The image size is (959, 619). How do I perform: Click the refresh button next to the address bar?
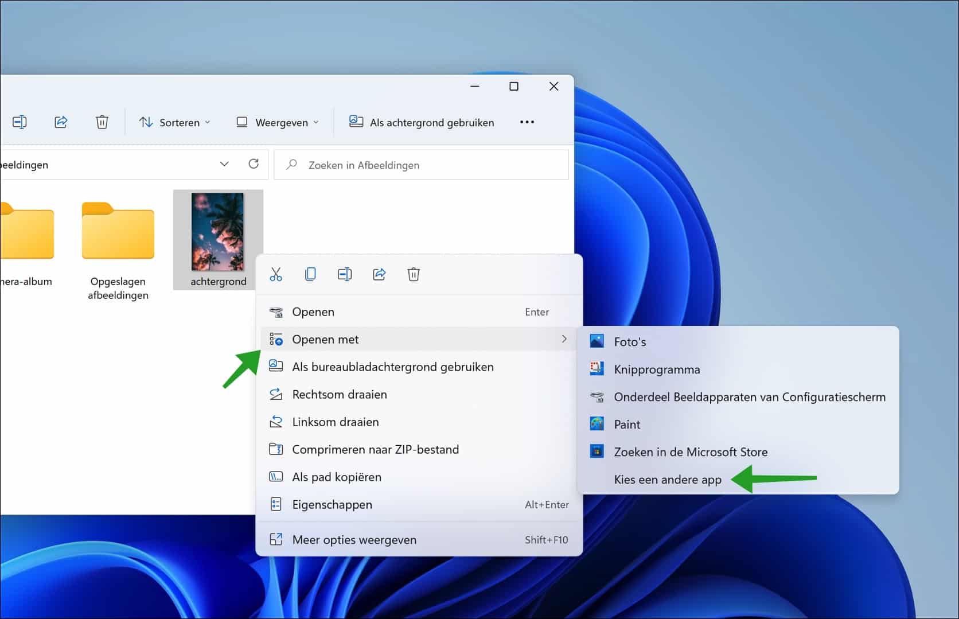(254, 164)
